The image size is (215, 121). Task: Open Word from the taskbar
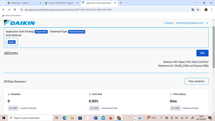tap(95, 118)
